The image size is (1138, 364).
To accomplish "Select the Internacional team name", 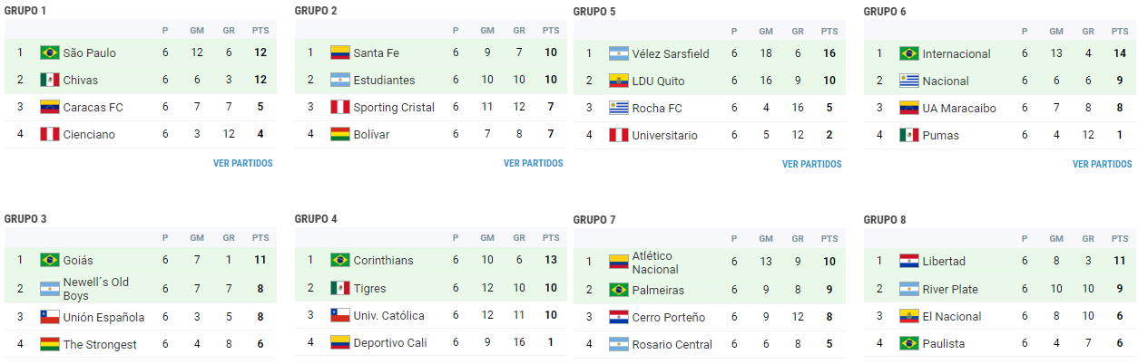I will [957, 53].
